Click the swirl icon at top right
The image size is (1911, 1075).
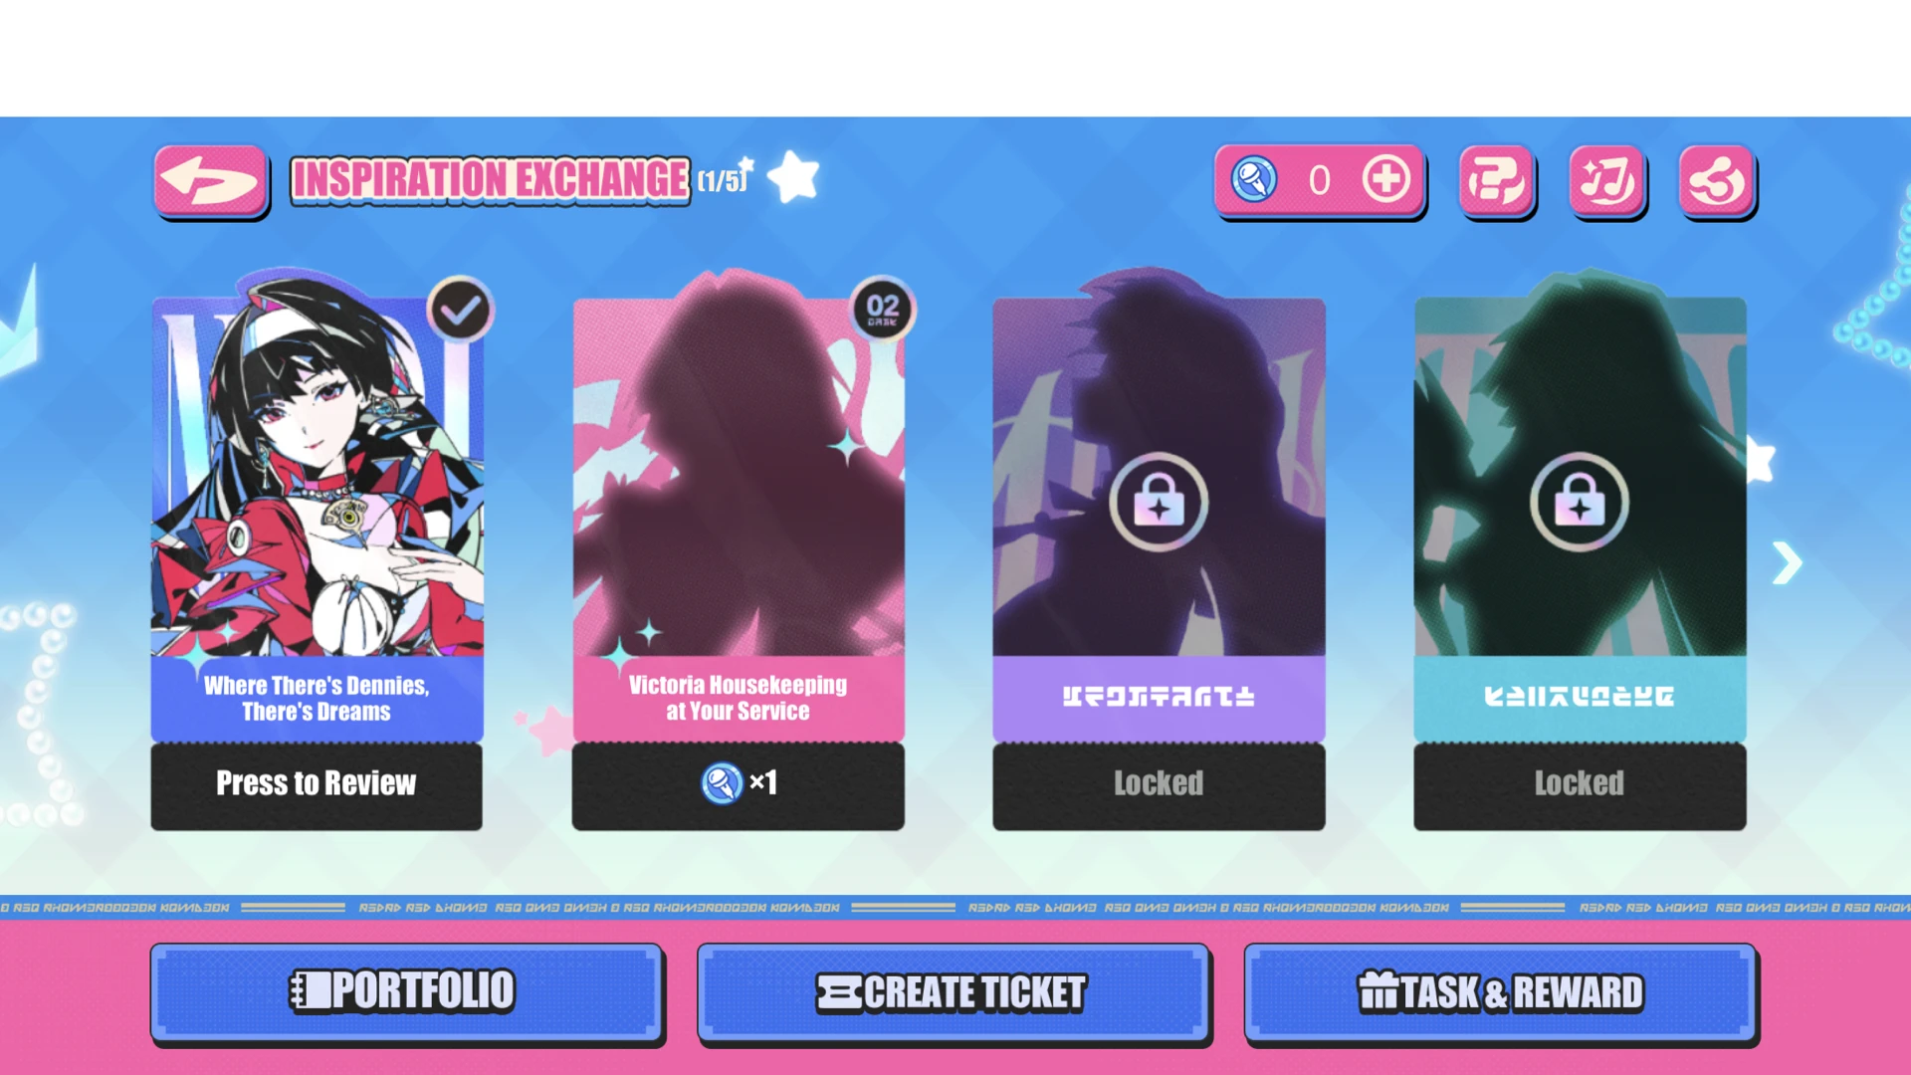(1717, 181)
